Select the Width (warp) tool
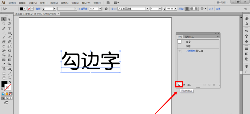The height and width of the screenshot is (114, 250). [4, 51]
